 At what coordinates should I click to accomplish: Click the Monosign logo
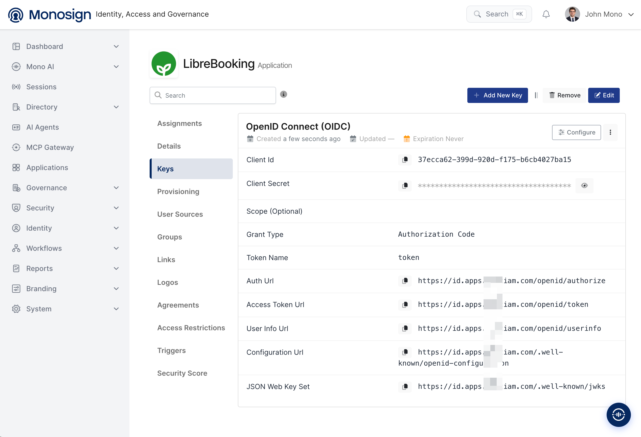click(x=49, y=14)
